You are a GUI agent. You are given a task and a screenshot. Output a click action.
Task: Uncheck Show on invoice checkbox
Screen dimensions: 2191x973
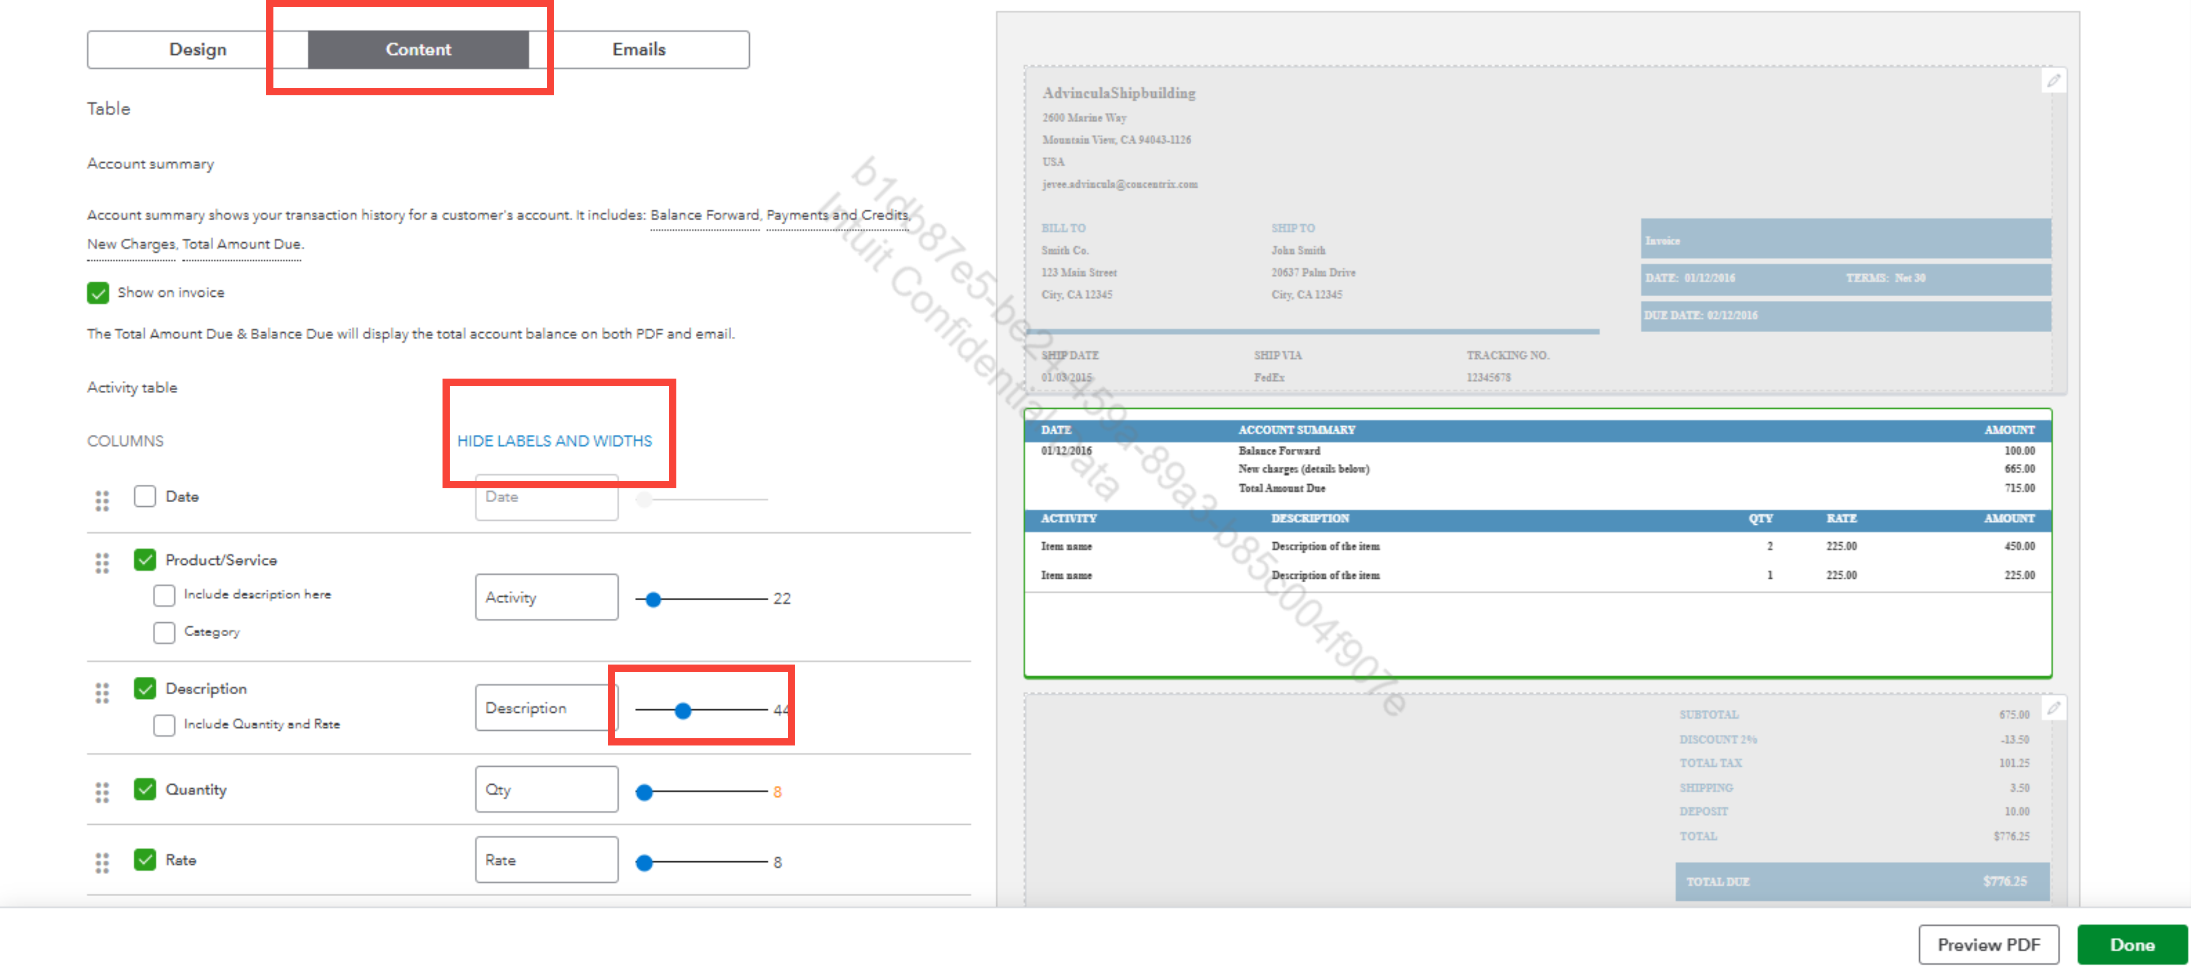[x=98, y=293]
